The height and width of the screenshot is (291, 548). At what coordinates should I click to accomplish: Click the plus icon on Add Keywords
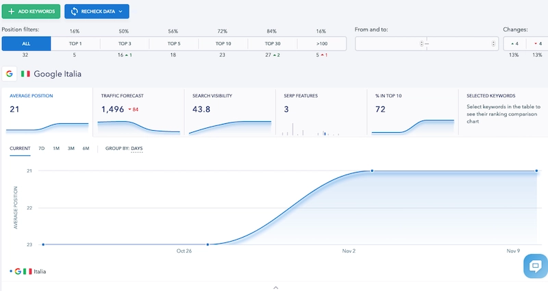pyautogui.click(x=11, y=11)
